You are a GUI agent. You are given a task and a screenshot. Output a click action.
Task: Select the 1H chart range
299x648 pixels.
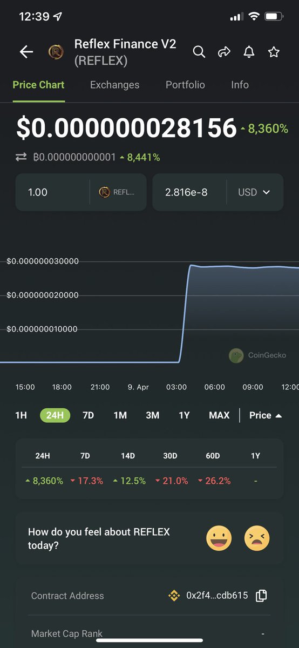[21, 415]
